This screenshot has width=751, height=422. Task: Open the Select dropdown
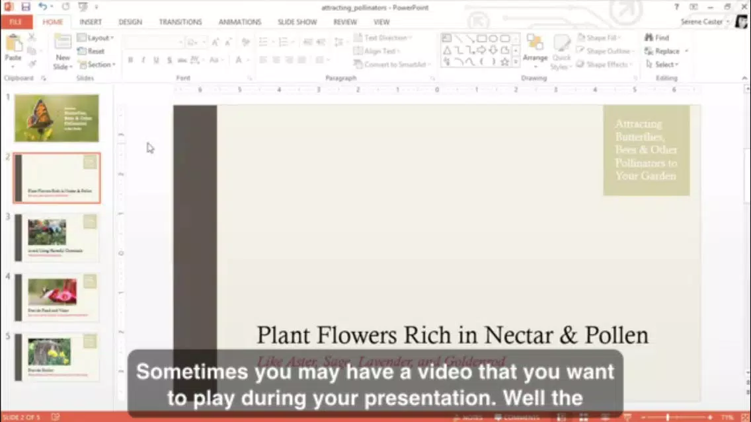tap(662, 64)
